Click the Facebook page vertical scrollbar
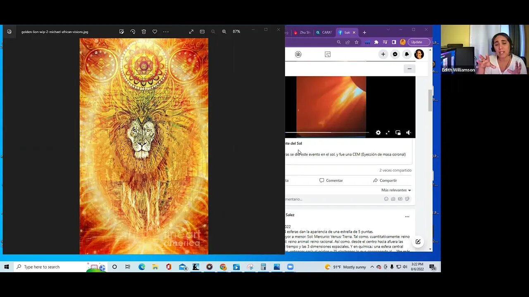This screenshot has height=297, width=529. click(430, 100)
